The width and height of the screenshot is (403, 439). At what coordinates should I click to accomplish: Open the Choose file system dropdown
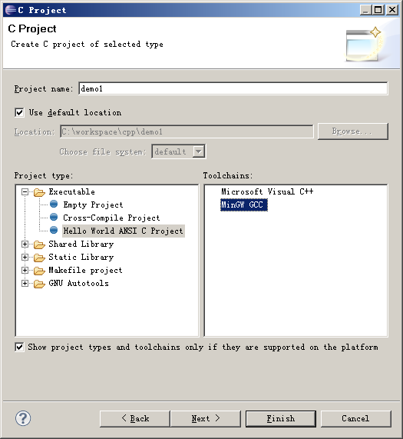point(199,151)
